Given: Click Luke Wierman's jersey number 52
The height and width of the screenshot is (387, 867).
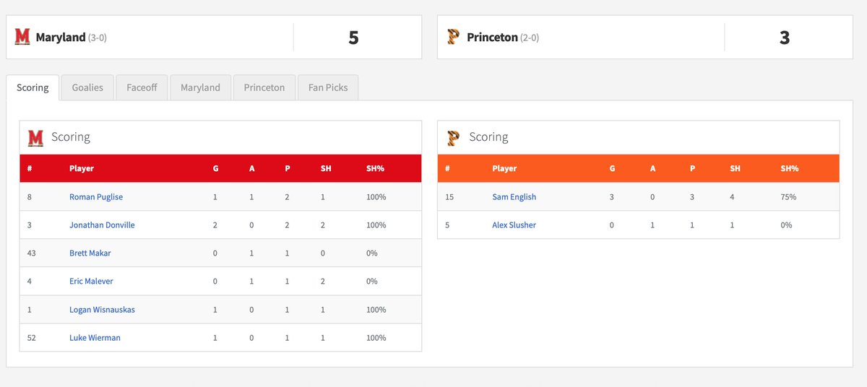Looking at the screenshot, I should tap(31, 338).
